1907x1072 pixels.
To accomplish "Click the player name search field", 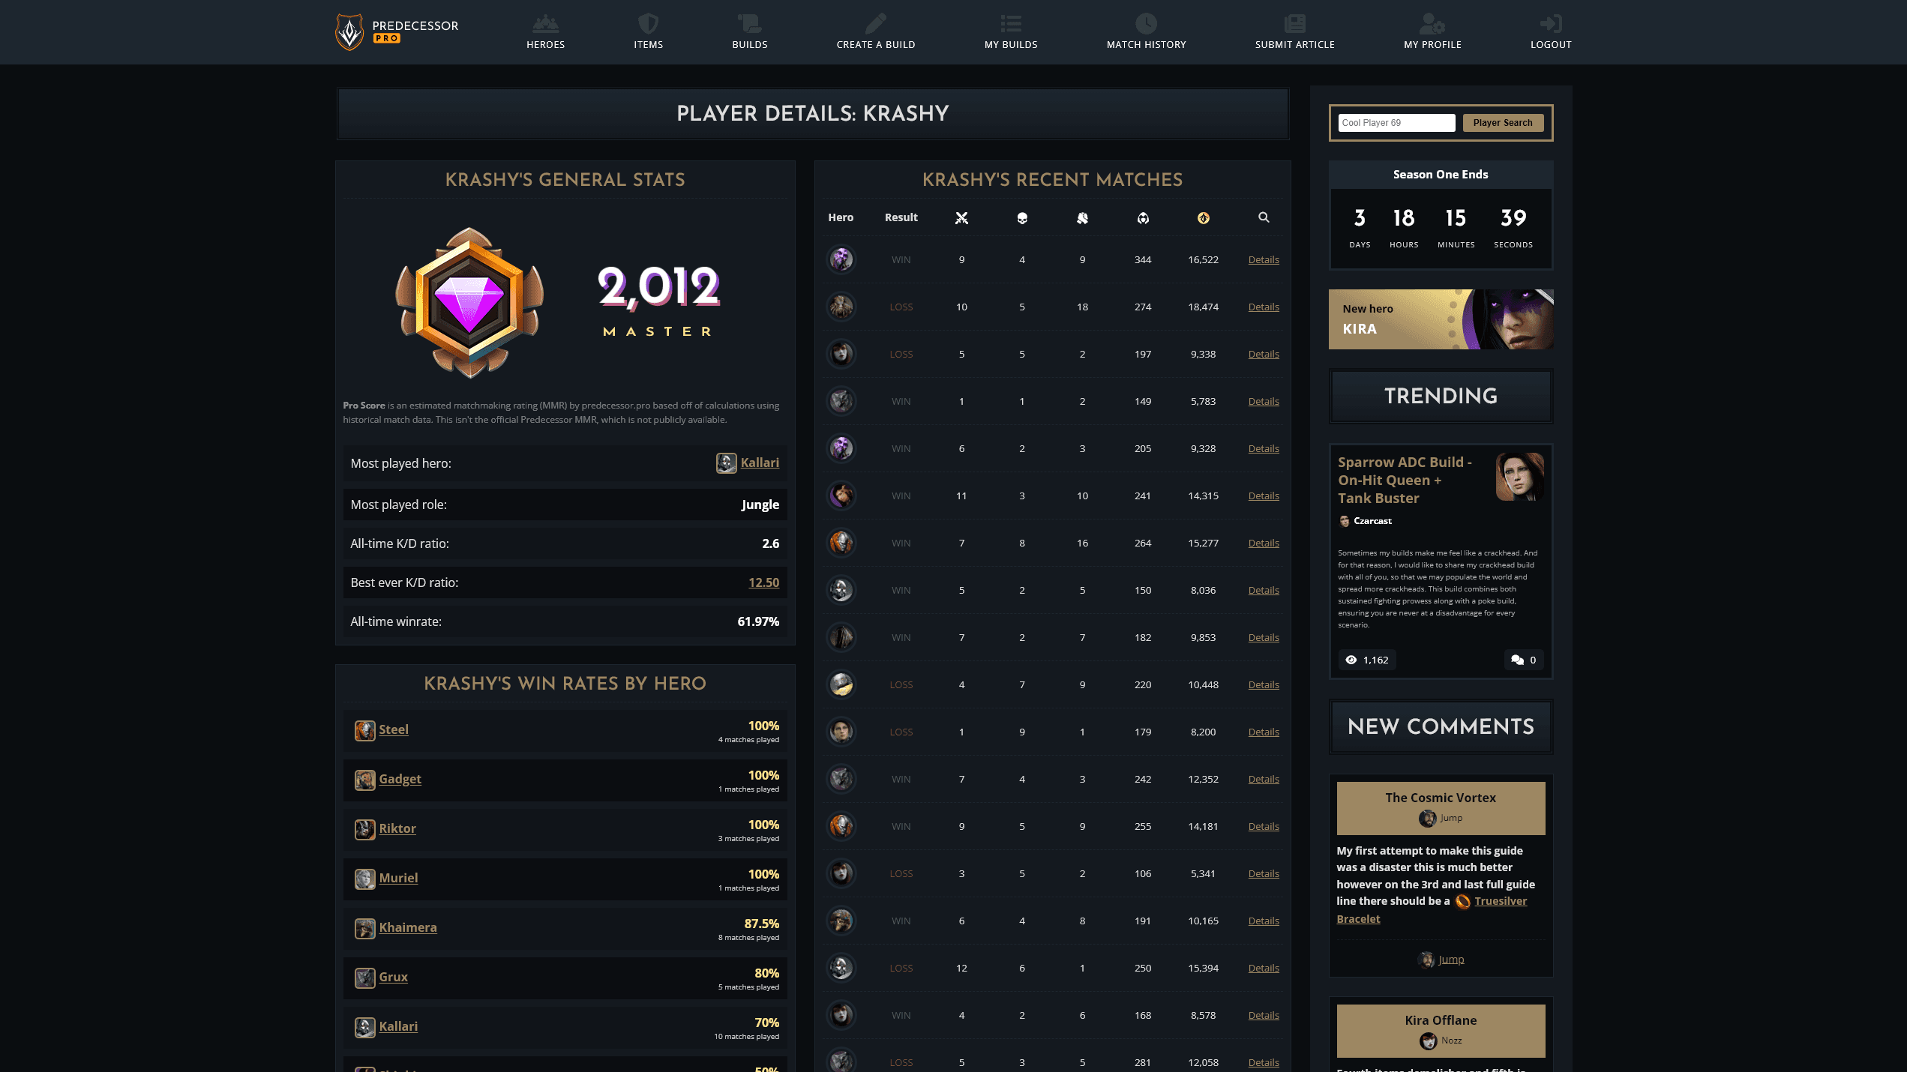I will point(1396,123).
